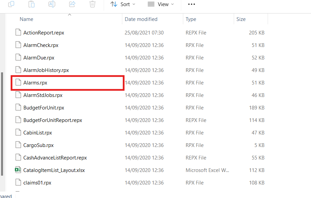This screenshot has width=311, height=198.
Task: Select the BudgetForUnitReport.repx file
Action: click(53, 120)
